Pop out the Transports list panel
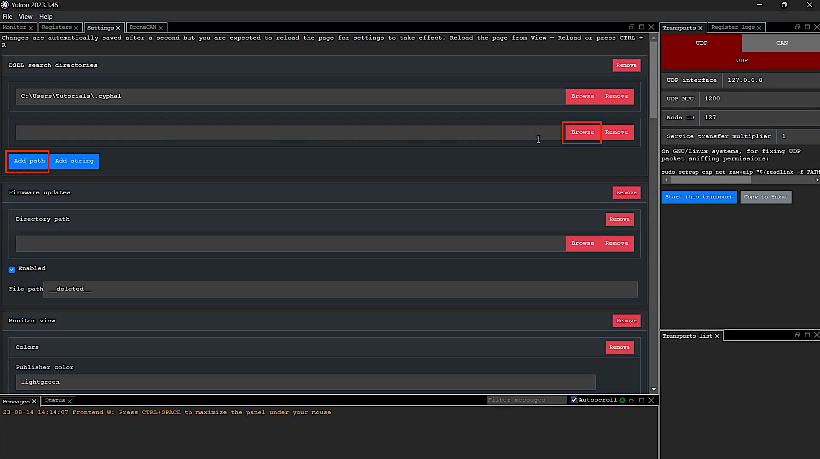The width and height of the screenshot is (820, 459). tap(797, 336)
